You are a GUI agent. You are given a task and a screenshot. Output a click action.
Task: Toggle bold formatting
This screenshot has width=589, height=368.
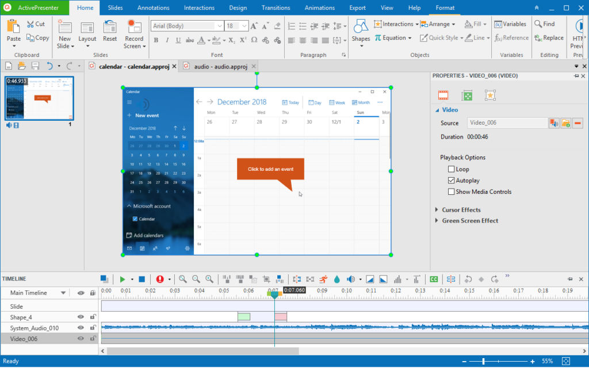pyautogui.click(x=156, y=40)
